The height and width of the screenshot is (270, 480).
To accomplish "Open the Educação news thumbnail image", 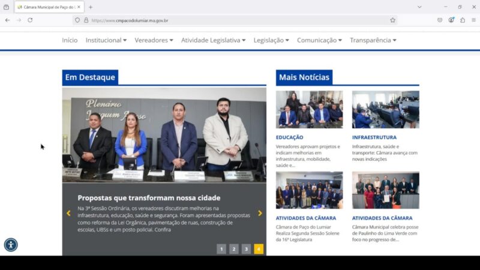I will click(309, 109).
